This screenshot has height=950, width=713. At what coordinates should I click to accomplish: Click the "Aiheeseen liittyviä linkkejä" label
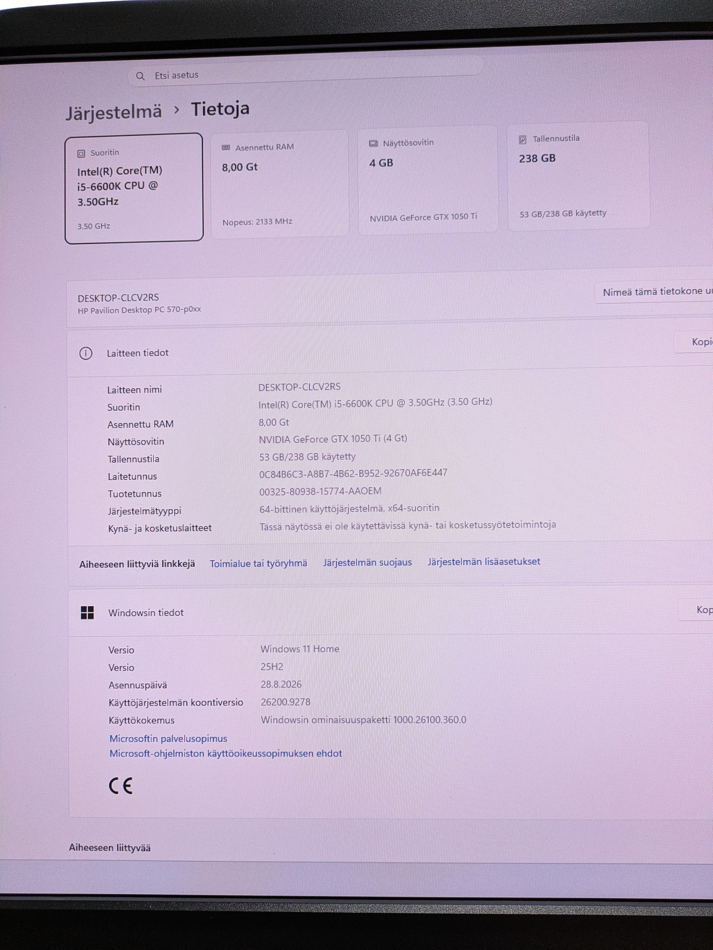point(137,564)
